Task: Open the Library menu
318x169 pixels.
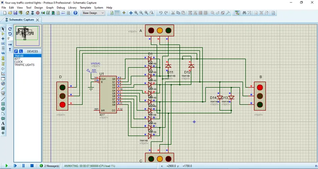Action: 72,8
